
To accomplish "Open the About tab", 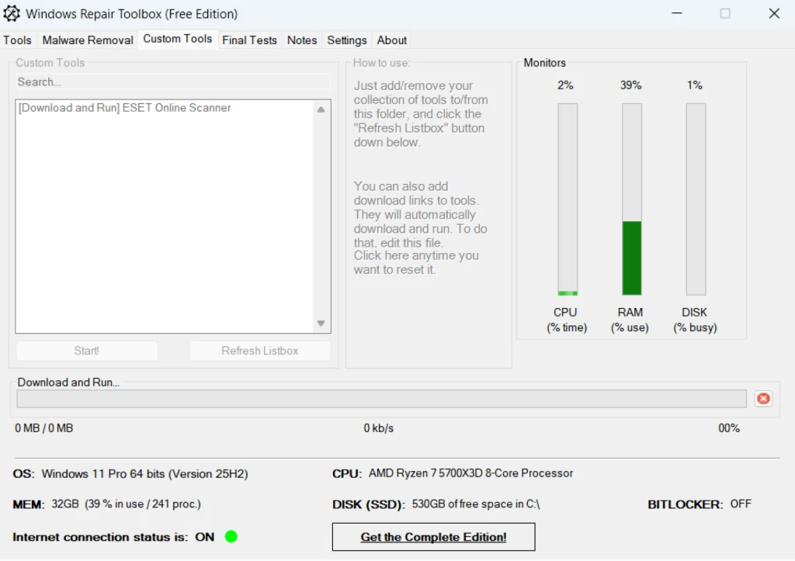I will [391, 40].
